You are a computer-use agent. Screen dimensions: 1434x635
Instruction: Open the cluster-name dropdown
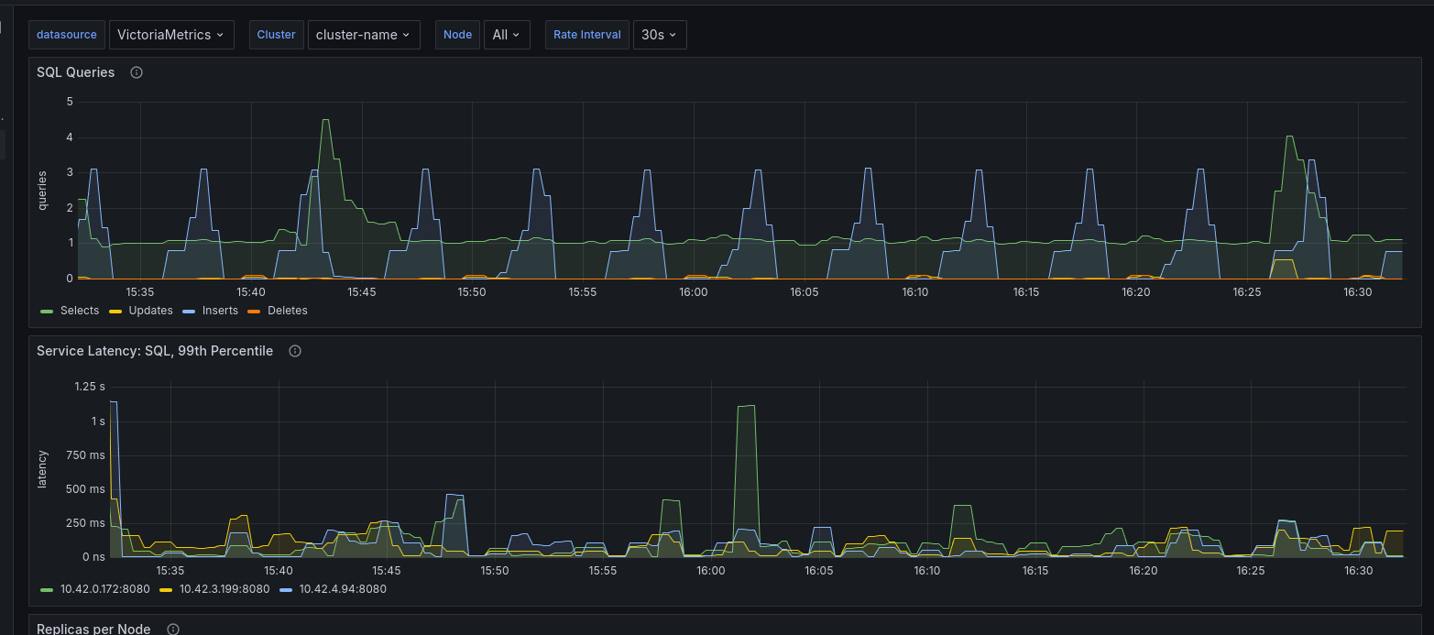364,35
